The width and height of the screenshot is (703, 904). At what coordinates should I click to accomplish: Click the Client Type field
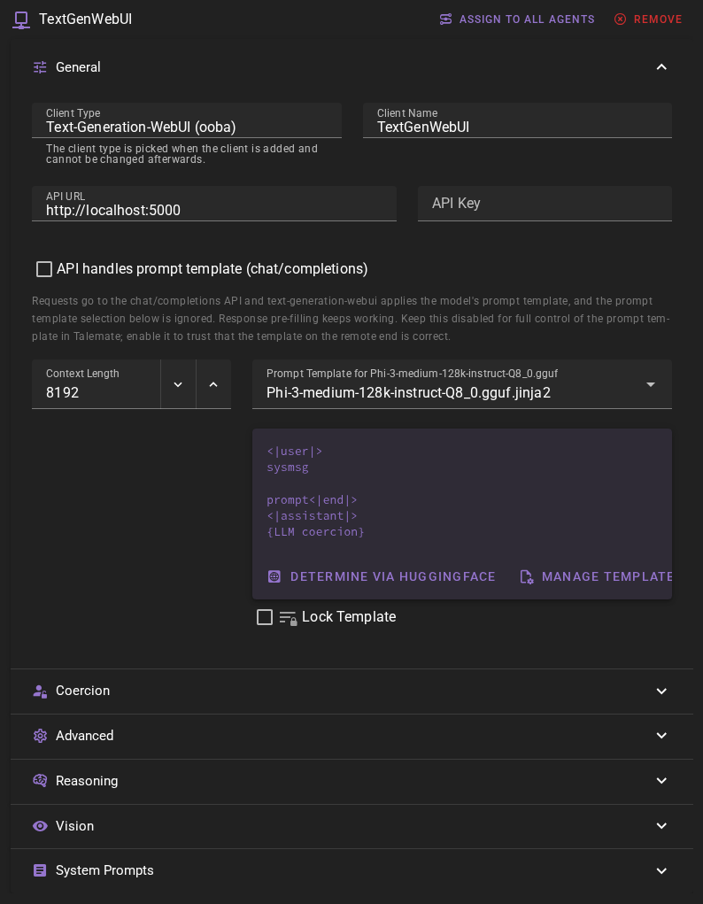coord(187,120)
